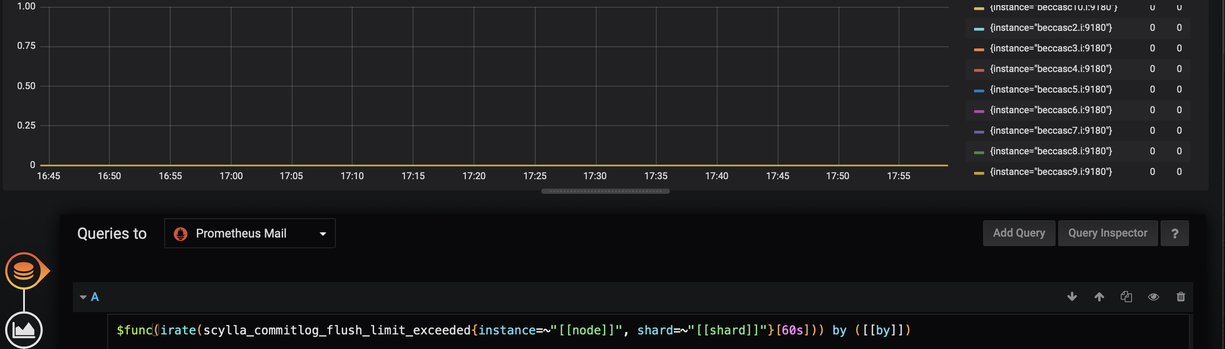Toggle legend series beccasc5.i:9180

(1051, 89)
